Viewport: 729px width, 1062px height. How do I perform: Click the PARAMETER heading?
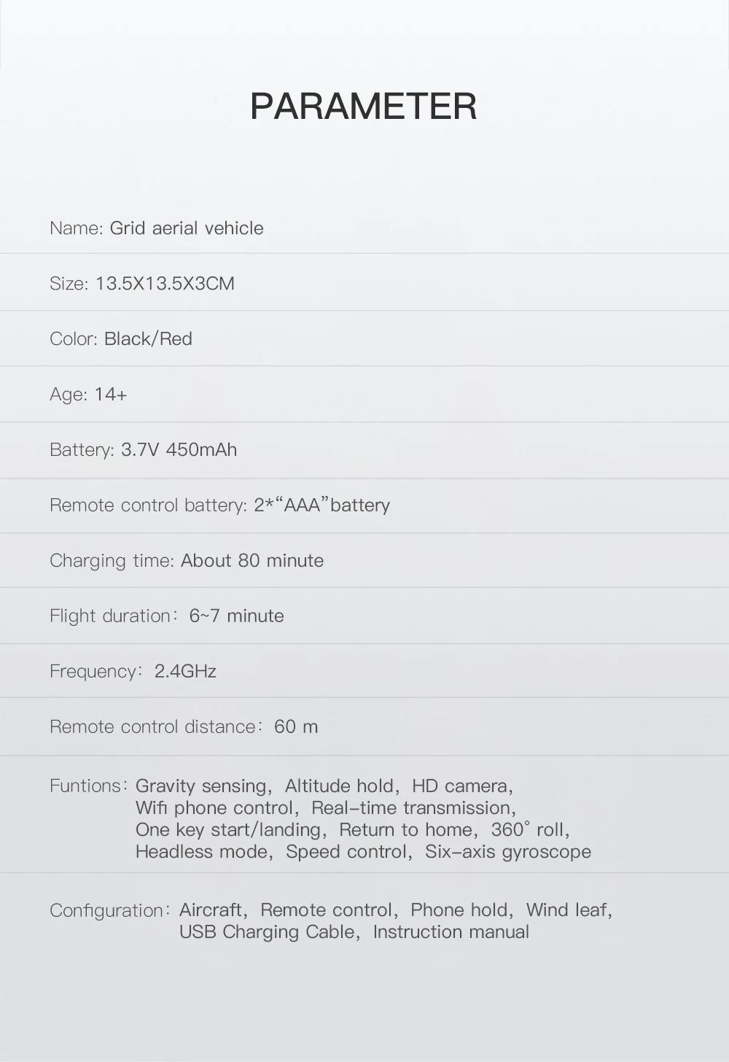click(x=363, y=106)
